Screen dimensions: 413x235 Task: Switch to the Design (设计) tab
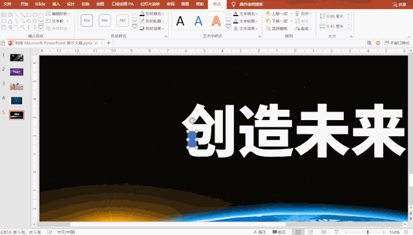click(x=70, y=4)
